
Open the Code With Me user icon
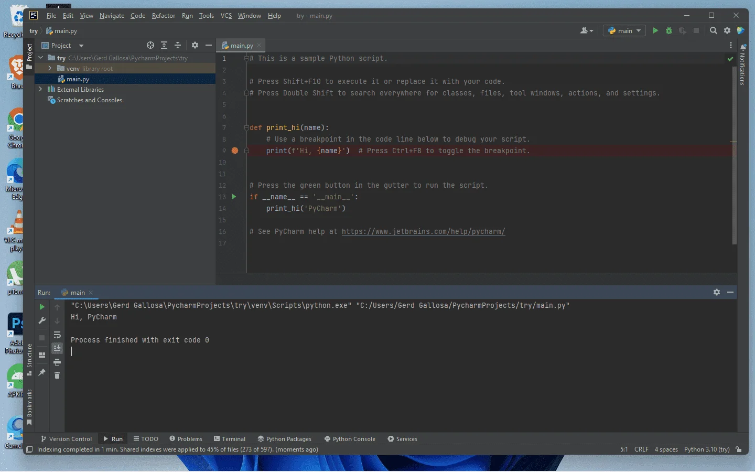587,31
